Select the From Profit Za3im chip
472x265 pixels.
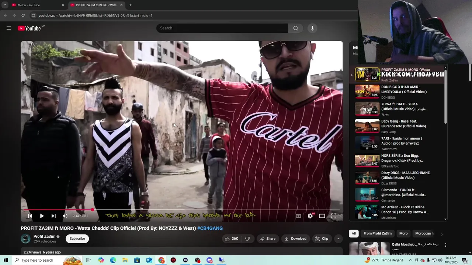(378, 233)
